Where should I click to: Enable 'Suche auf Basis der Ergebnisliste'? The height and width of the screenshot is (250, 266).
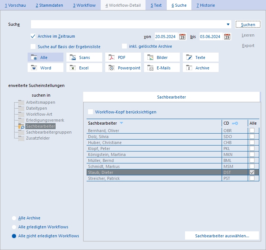[x=33, y=47]
